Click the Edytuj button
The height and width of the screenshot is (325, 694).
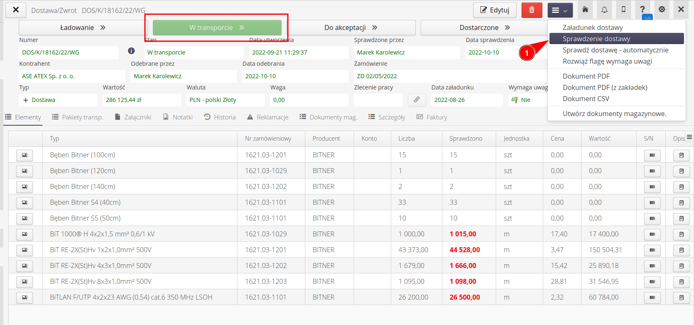(494, 10)
